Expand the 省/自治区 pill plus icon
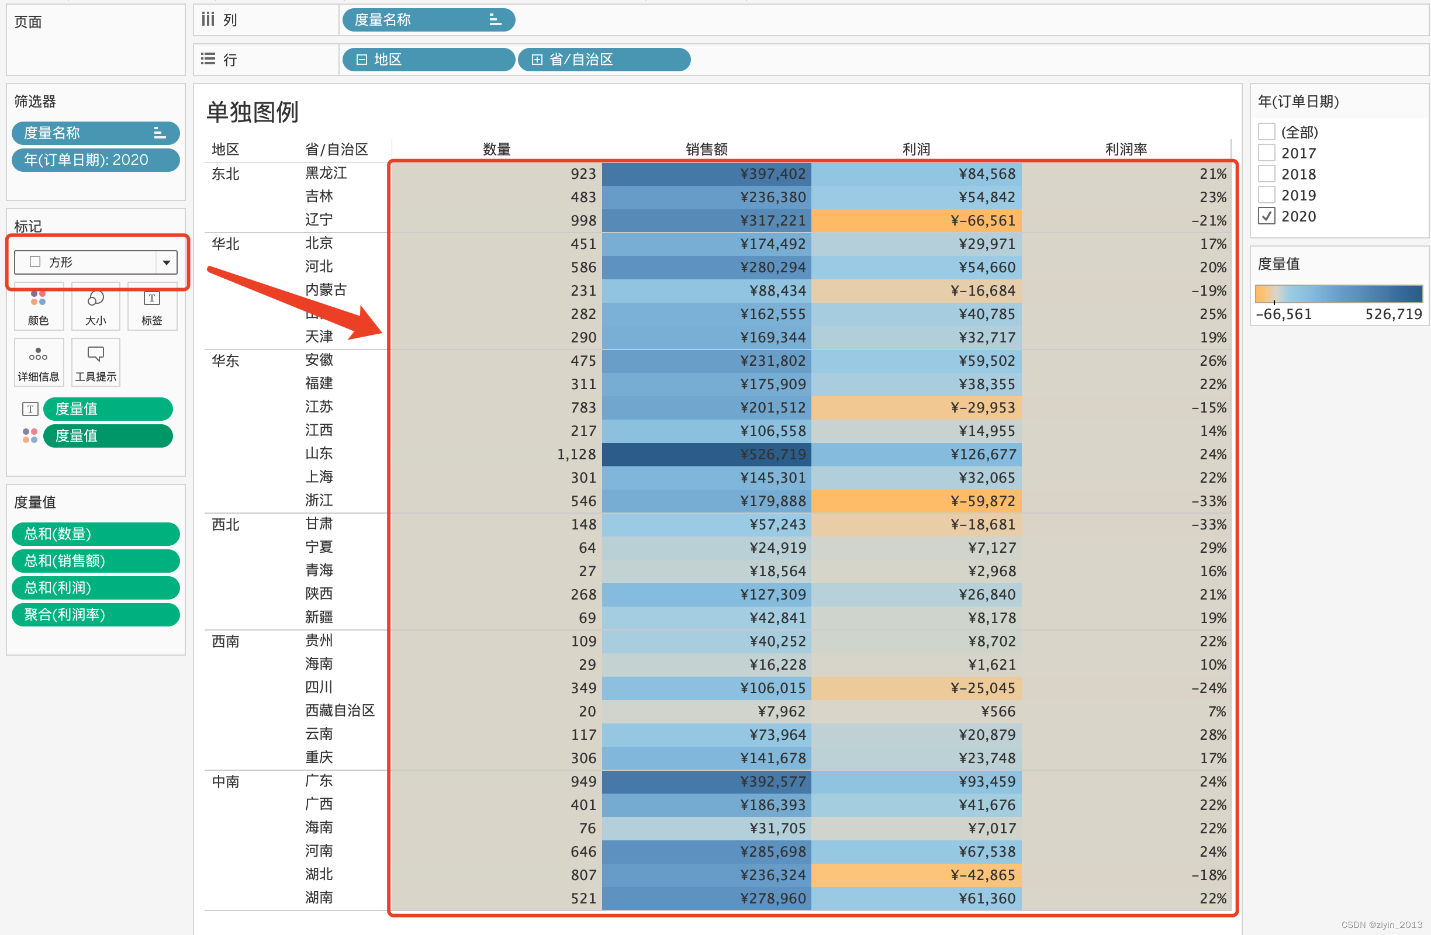This screenshot has width=1431, height=935. click(537, 60)
